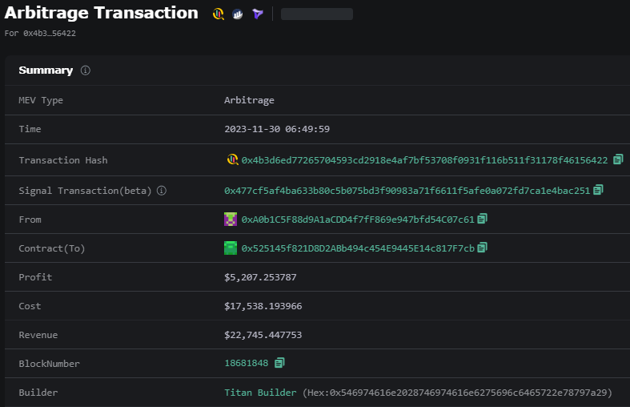Click the green contract address avatar
This screenshot has width=630, height=407.
[231, 248]
